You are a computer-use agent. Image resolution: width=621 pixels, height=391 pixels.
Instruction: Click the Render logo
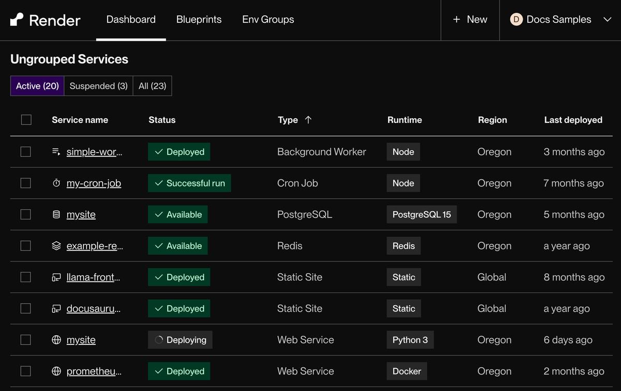pyautogui.click(x=45, y=20)
